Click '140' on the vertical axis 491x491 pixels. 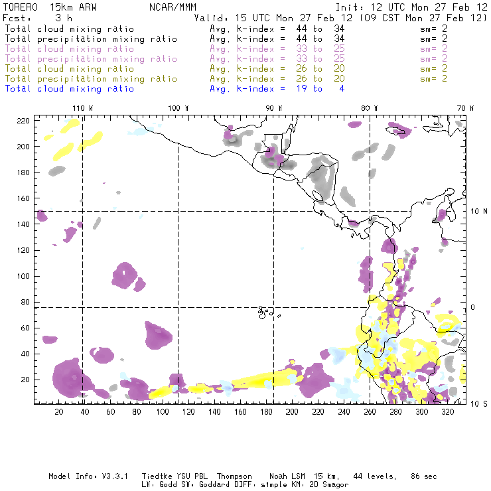point(23,224)
